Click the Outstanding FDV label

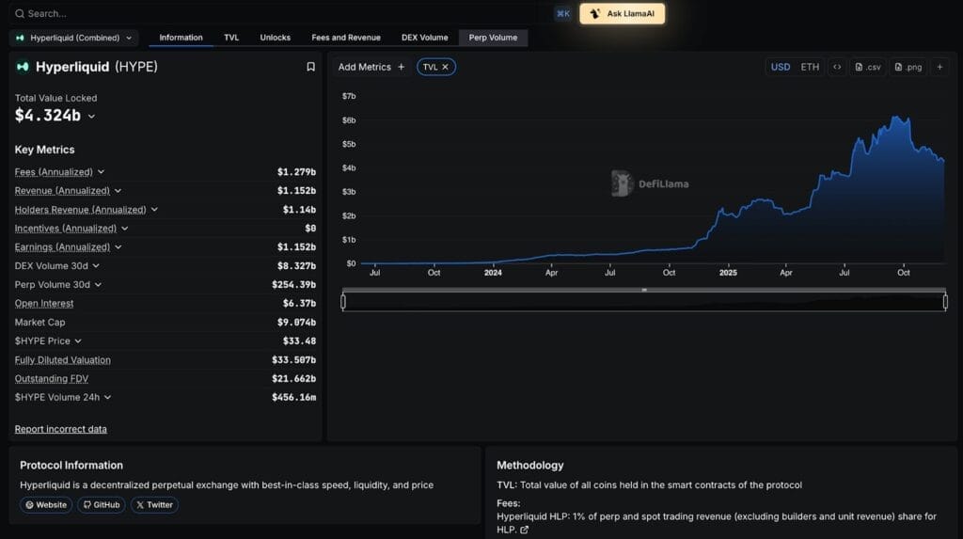click(52, 378)
